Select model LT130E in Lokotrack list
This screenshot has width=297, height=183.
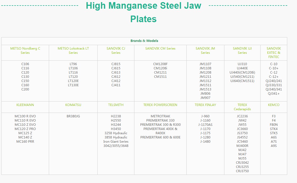coord(73,85)
